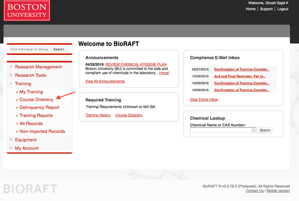Screen dimensions: 299x201
Task: Switch to the Mobile version
Action: [x=278, y=191]
